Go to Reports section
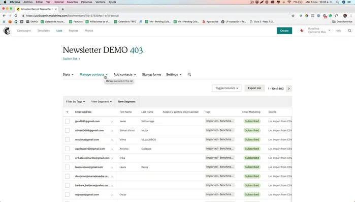Viewport: 355px width, 202px height. [x=73, y=31]
